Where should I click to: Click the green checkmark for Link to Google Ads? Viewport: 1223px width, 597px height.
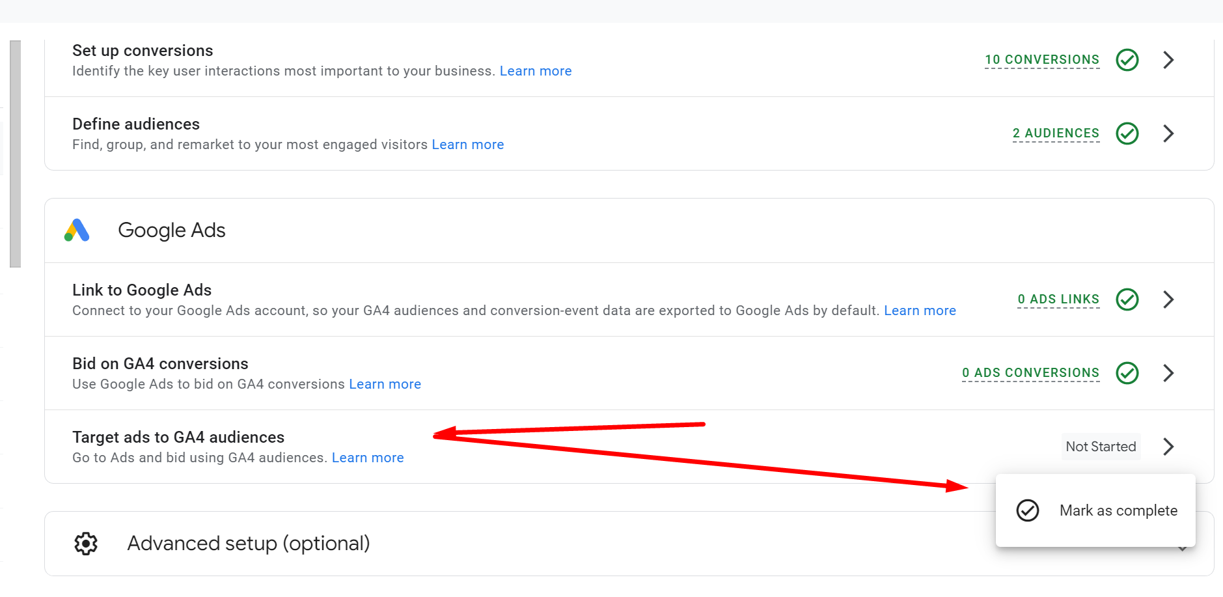1127,299
